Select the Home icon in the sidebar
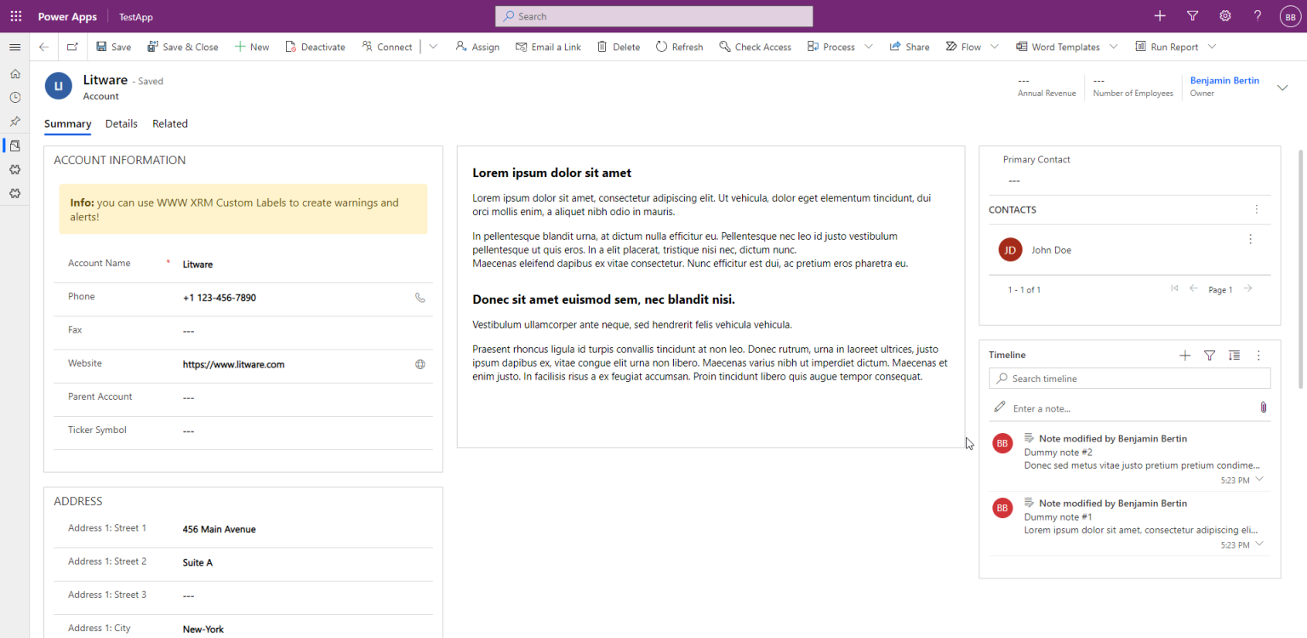 pyautogui.click(x=14, y=74)
